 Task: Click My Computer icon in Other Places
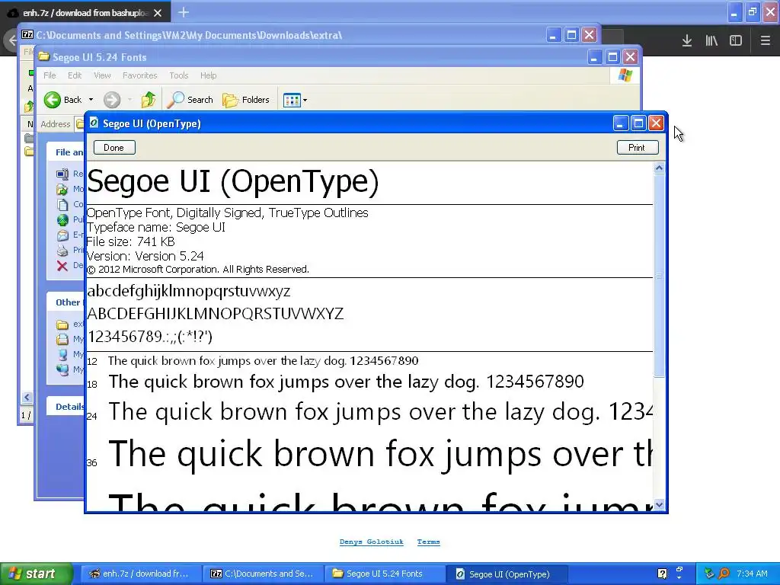62,354
